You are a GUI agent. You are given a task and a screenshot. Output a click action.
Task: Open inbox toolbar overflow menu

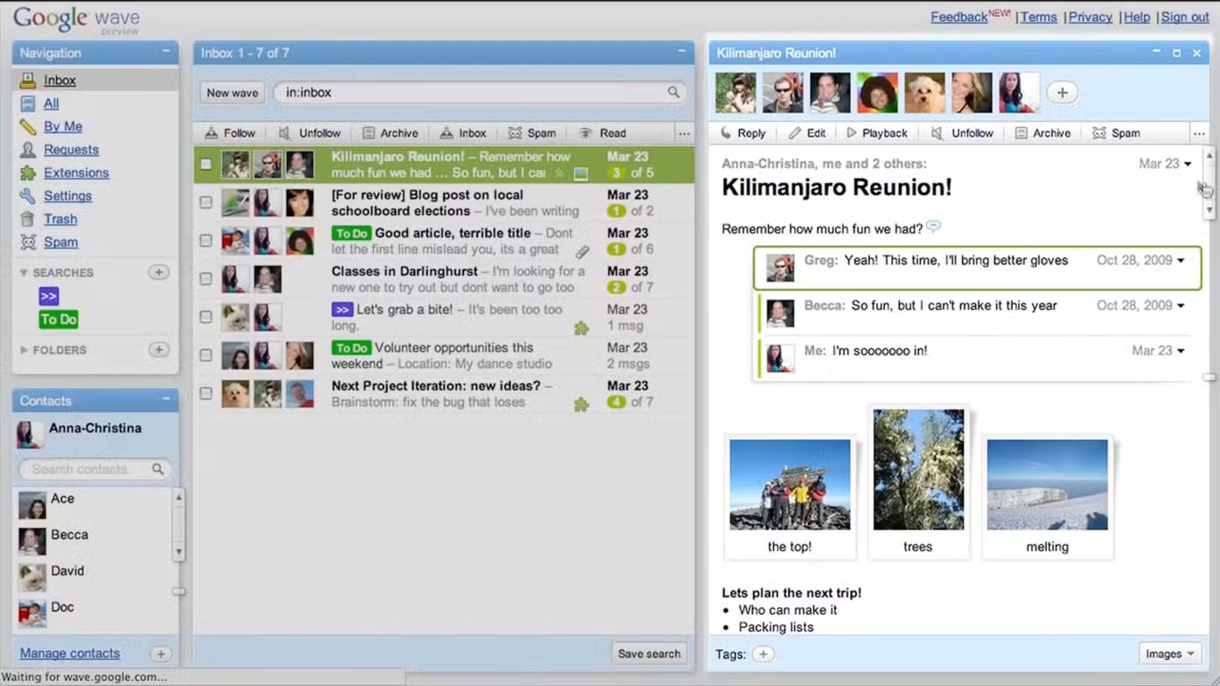(684, 134)
